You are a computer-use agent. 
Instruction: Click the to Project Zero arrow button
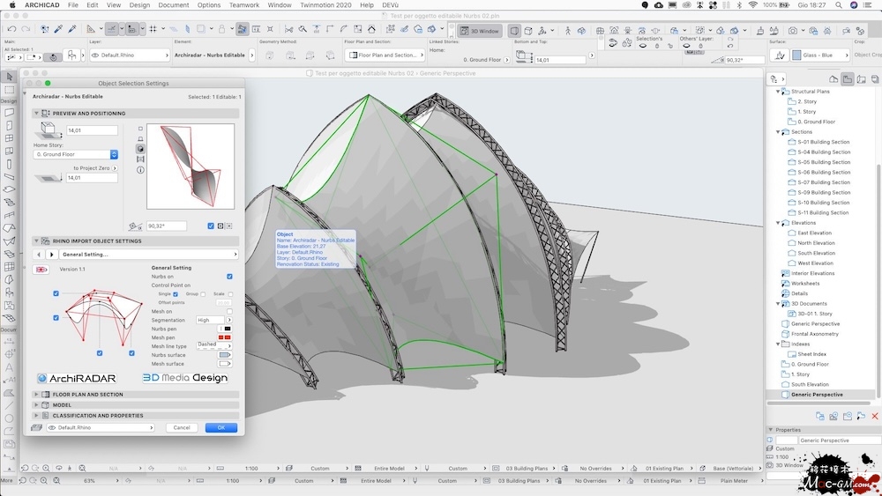click(x=115, y=168)
